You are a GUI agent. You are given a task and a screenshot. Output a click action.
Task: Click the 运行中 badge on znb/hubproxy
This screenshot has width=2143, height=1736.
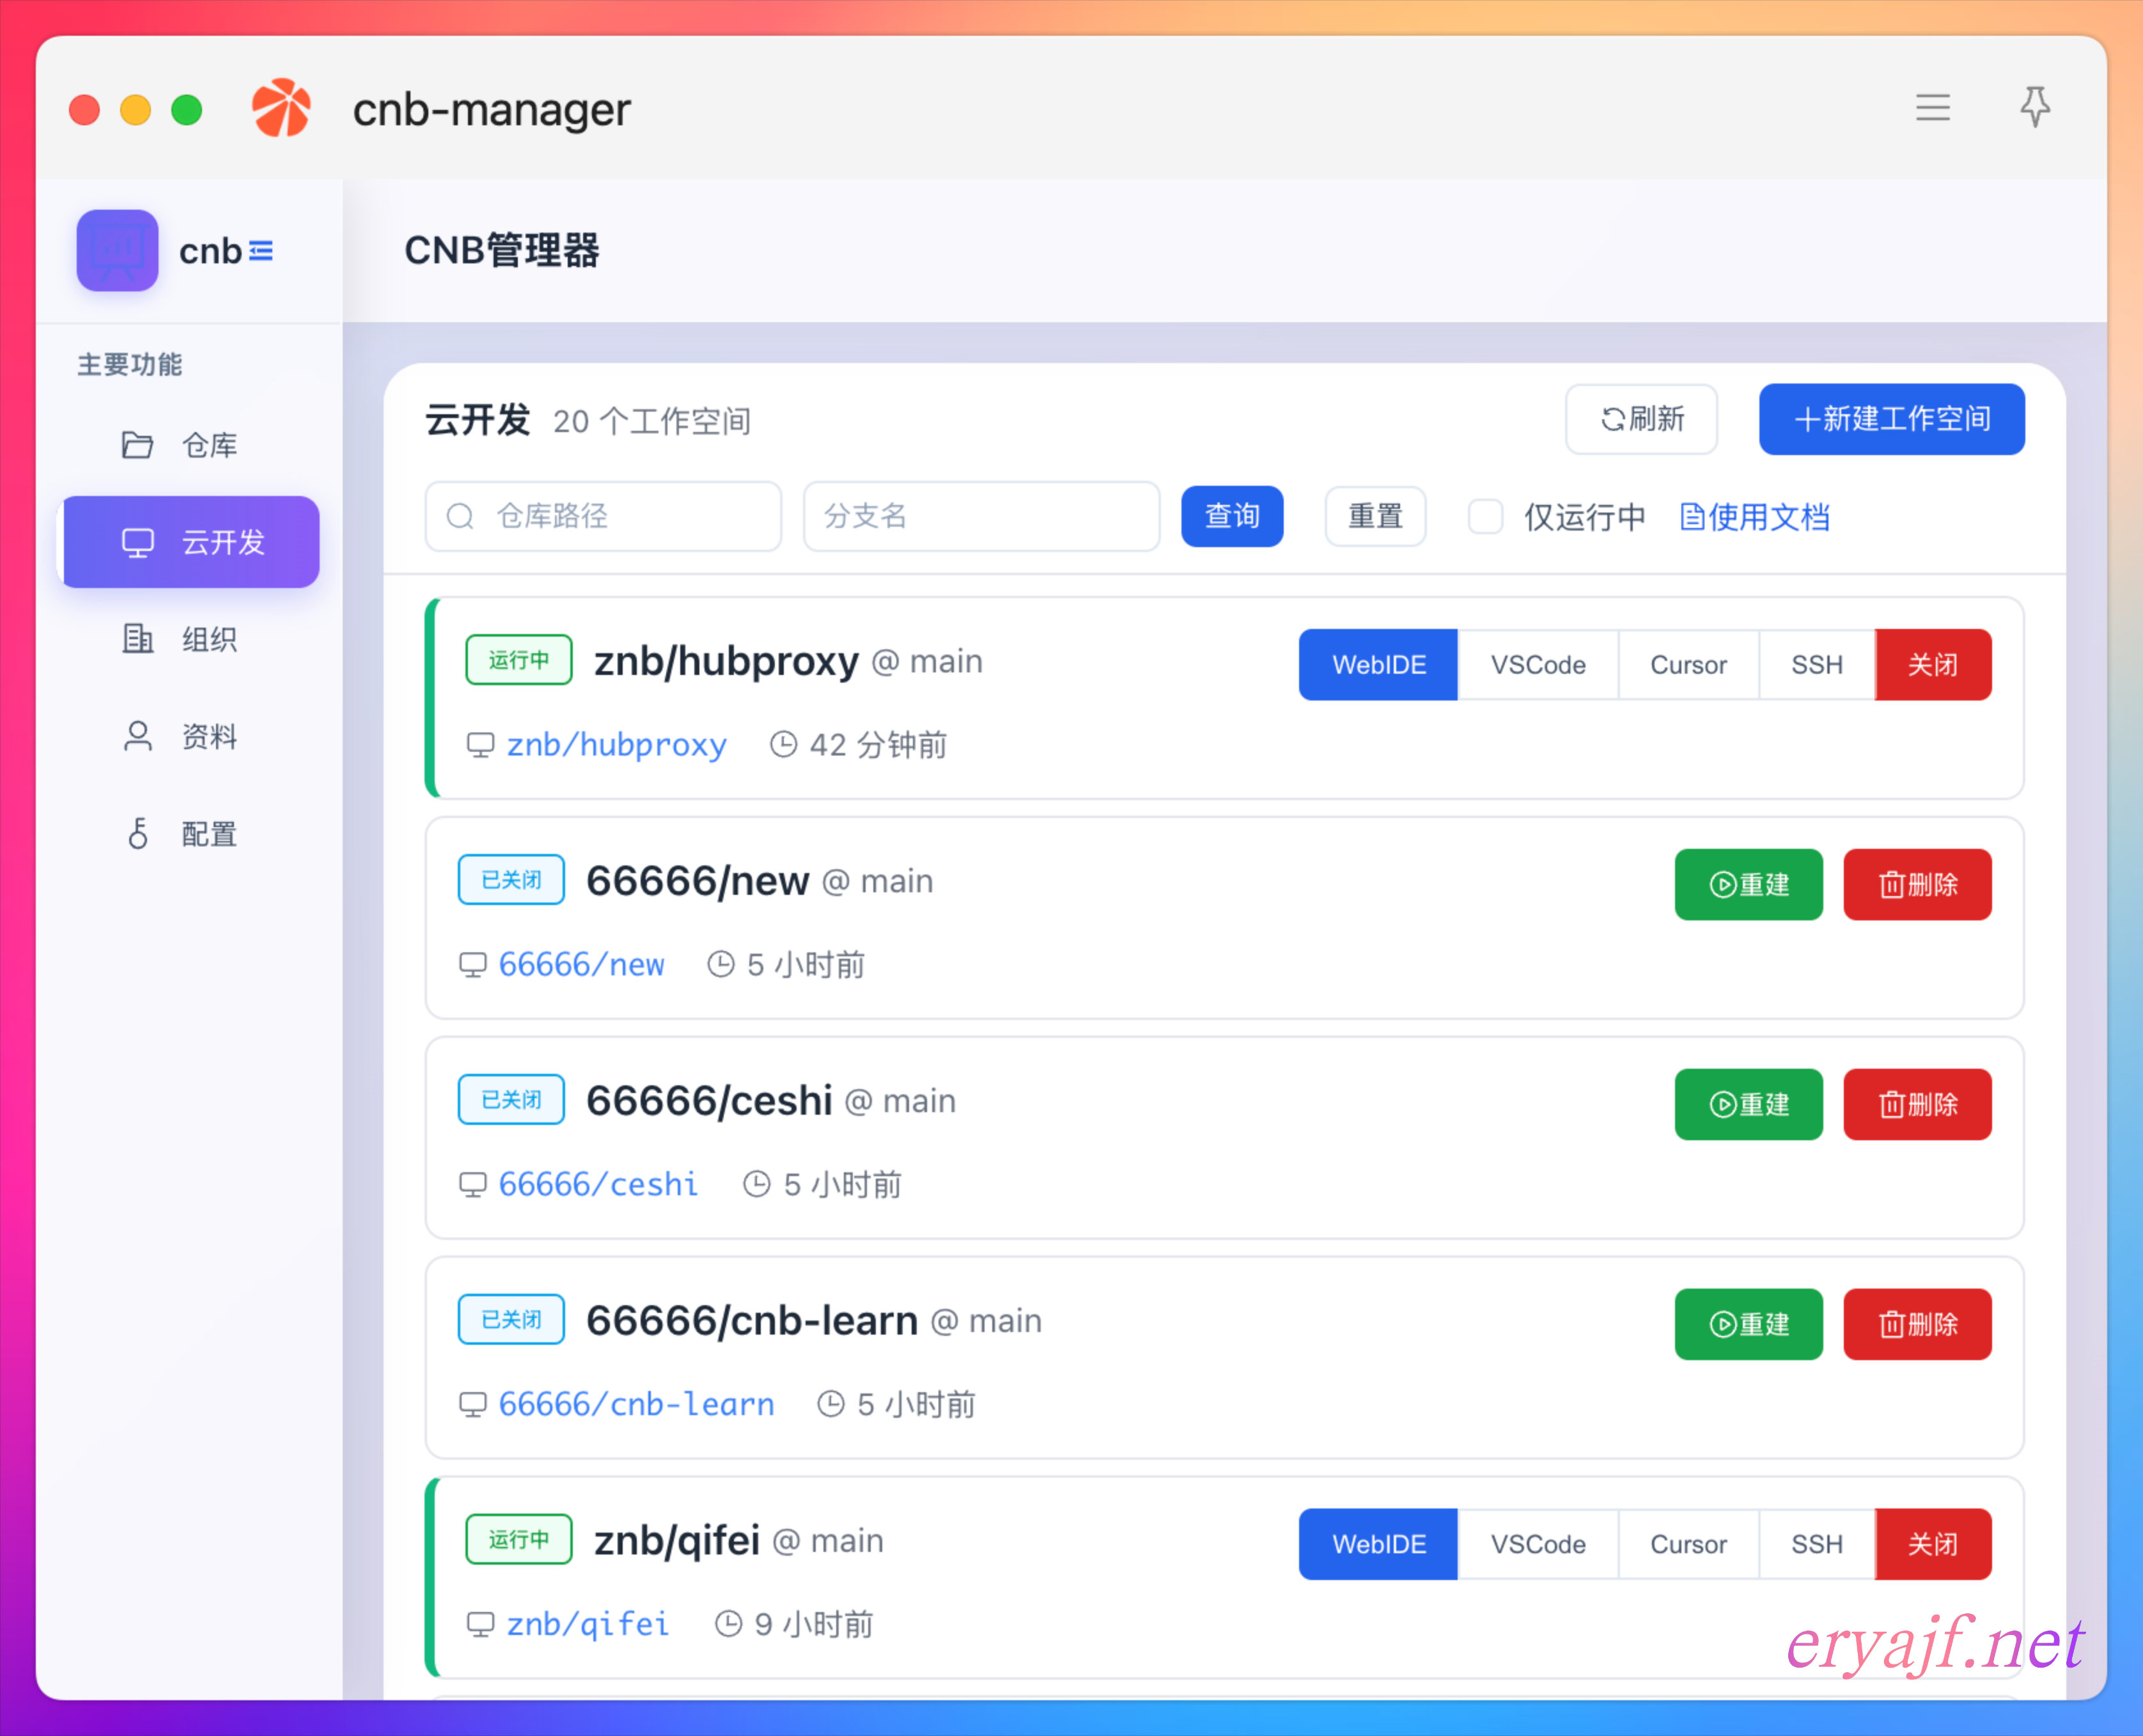(x=518, y=660)
